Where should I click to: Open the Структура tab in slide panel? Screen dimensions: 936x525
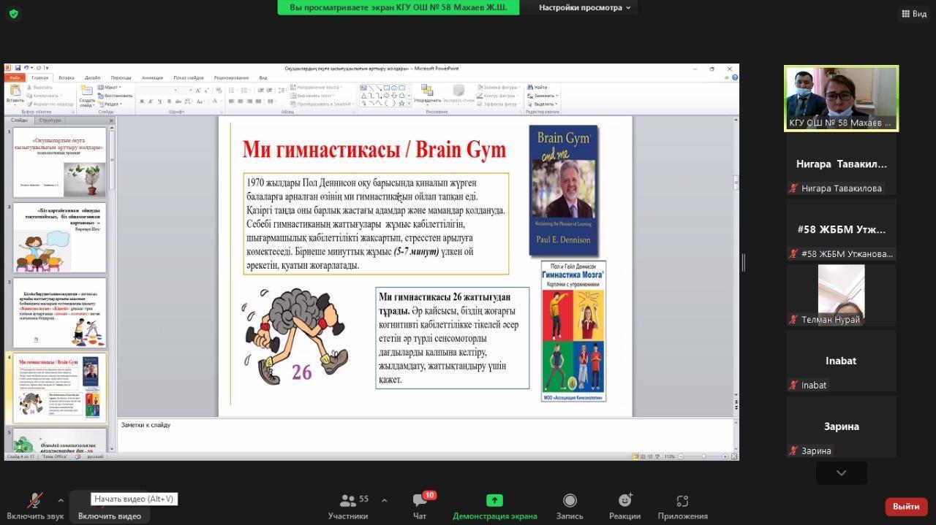tap(50, 120)
